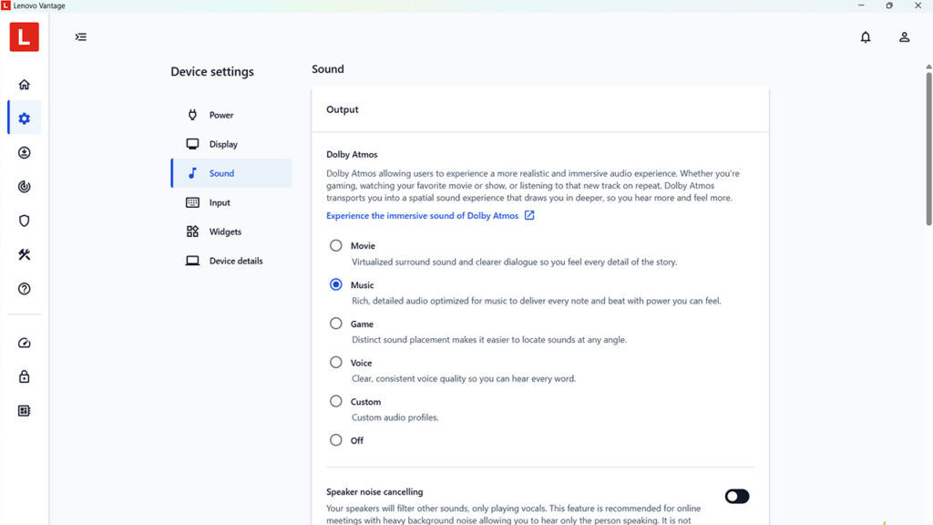
Task: Close the Lenovo Vantage window
Action: click(918, 5)
